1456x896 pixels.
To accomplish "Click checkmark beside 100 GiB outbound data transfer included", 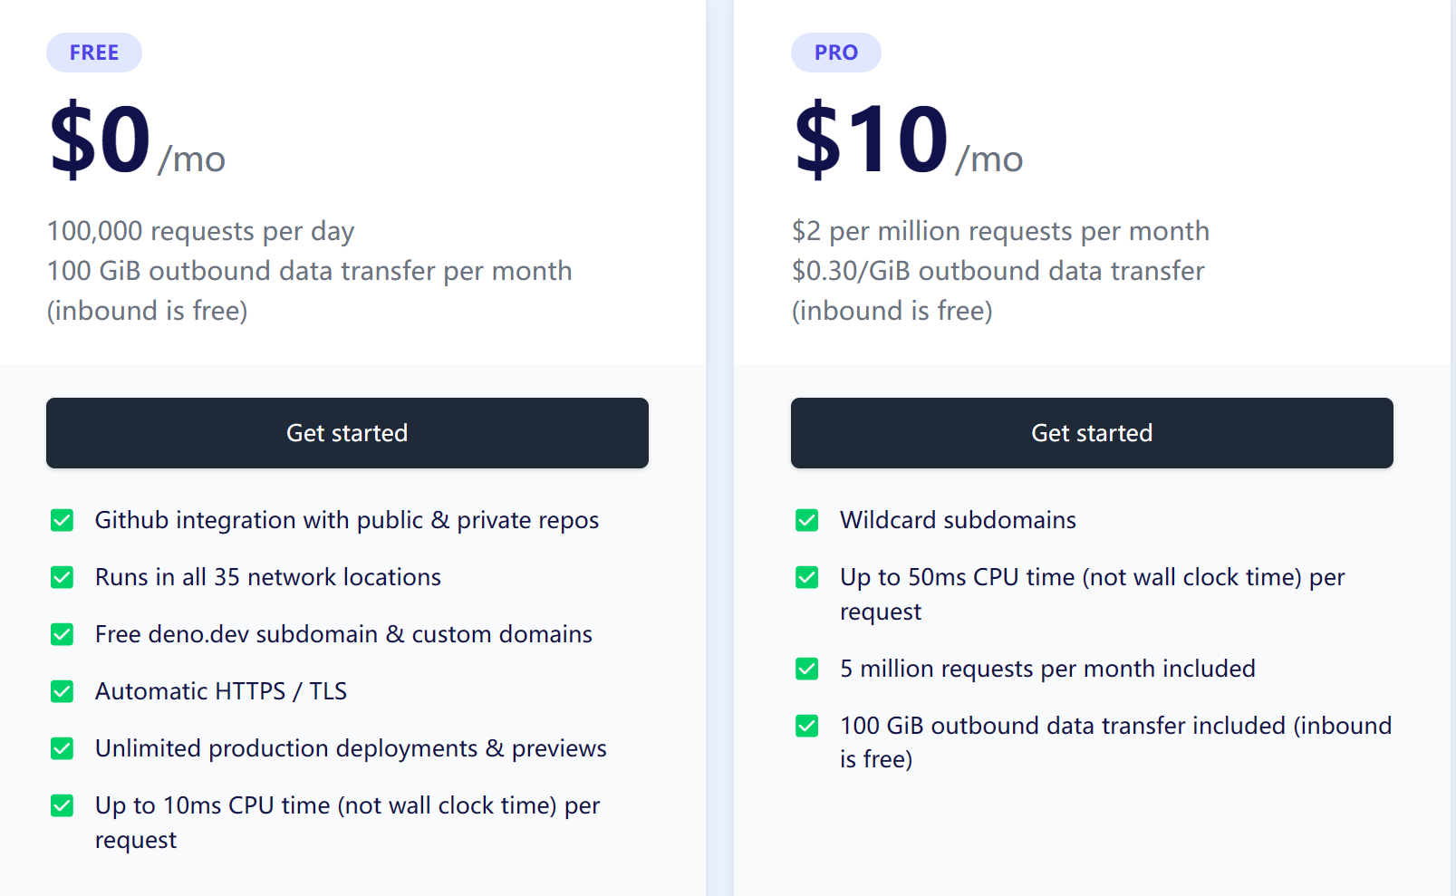I will click(x=806, y=726).
